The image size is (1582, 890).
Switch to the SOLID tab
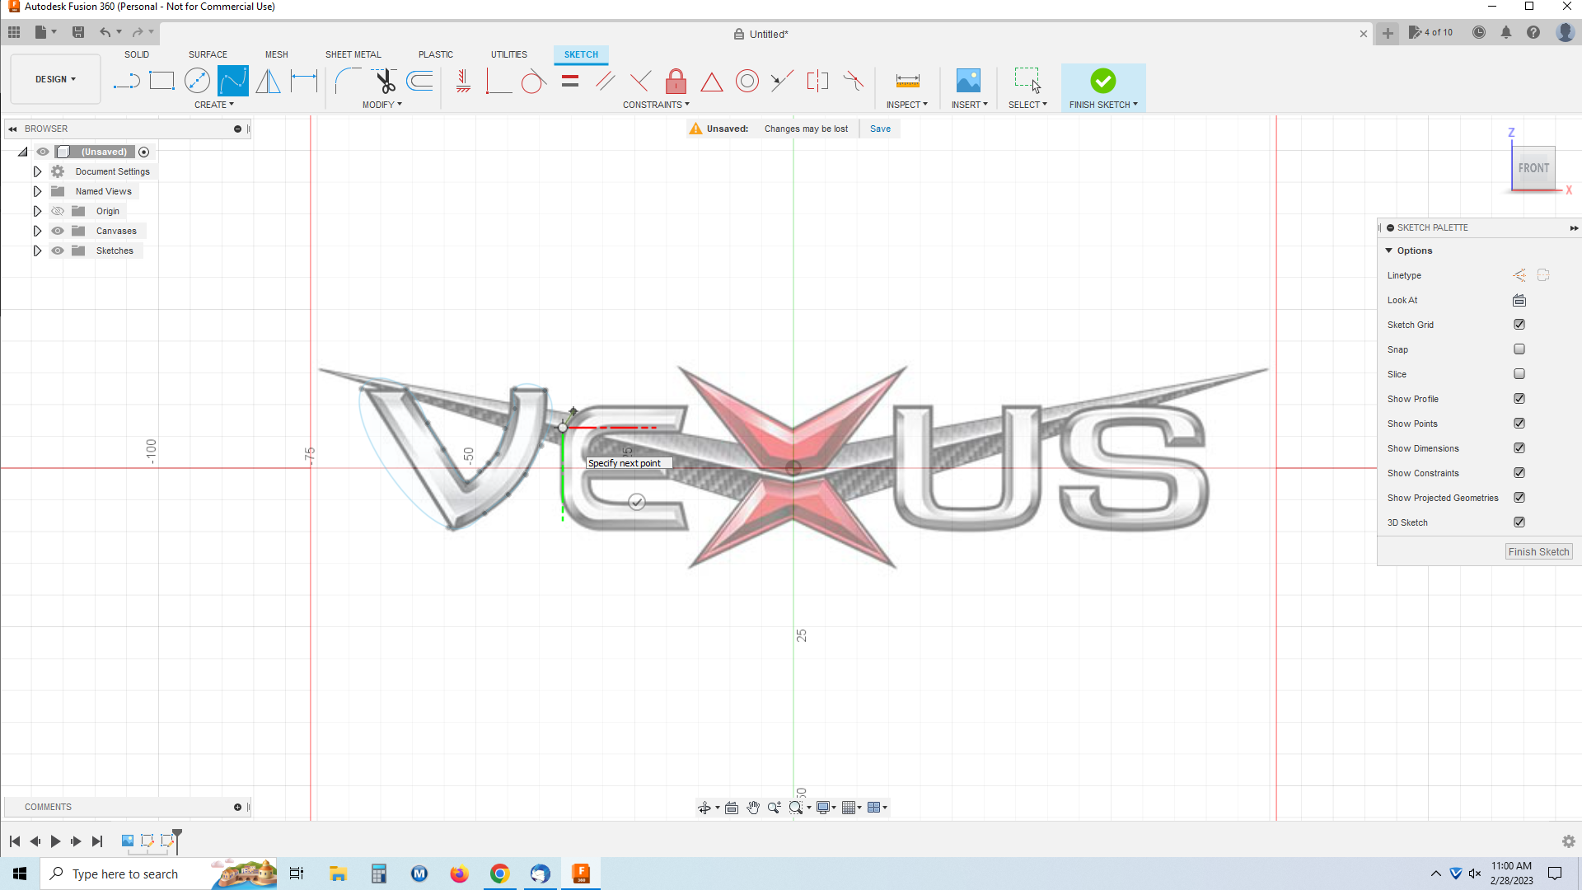pos(137,54)
